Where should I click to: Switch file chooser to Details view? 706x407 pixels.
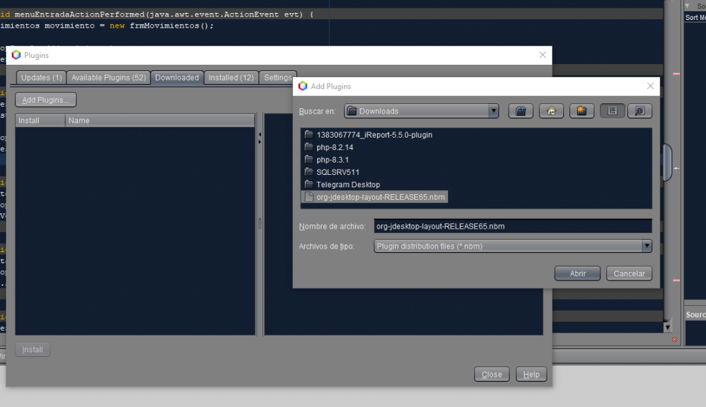pos(639,111)
